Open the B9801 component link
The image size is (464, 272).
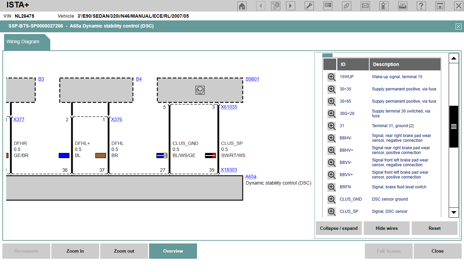point(252,79)
